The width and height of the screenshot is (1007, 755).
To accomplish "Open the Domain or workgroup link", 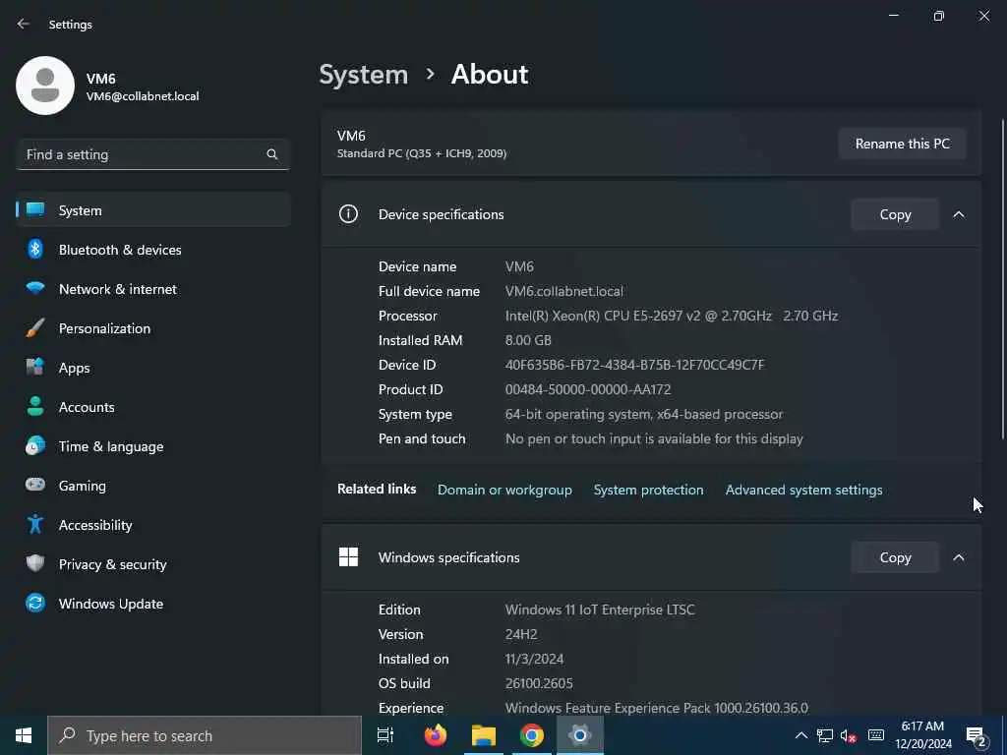I will coord(504,490).
